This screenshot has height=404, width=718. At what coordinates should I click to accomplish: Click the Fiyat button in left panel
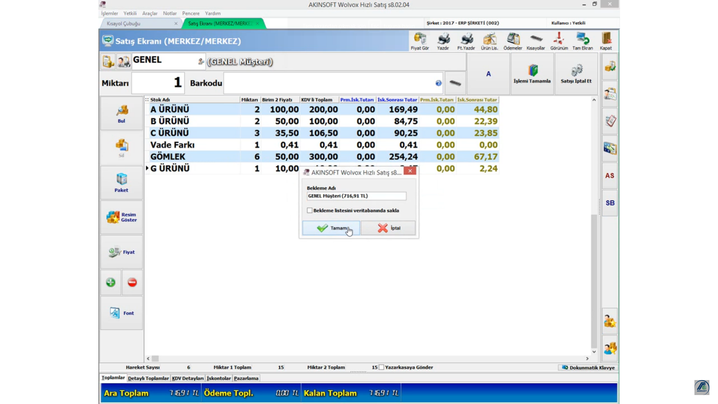pyautogui.click(x=122, y=252)
